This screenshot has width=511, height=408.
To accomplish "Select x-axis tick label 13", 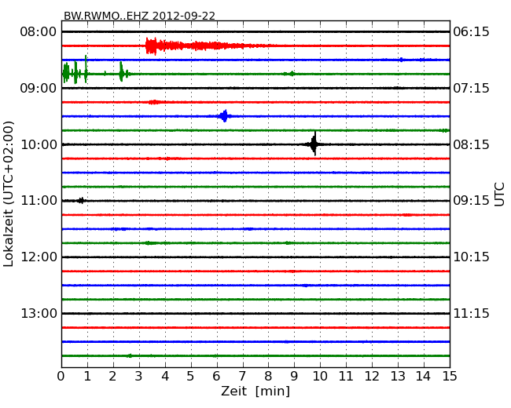I will pos(398,376).
